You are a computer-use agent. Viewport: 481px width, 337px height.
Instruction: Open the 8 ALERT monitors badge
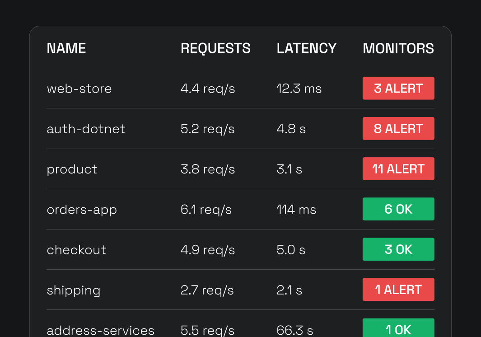pos(398,128)
